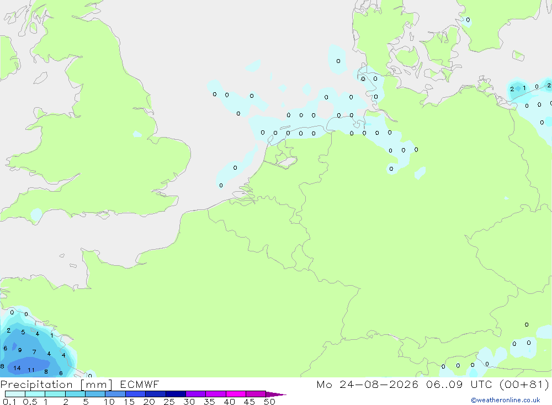Click the date label Mo 24-08-2026

(367, 384)
